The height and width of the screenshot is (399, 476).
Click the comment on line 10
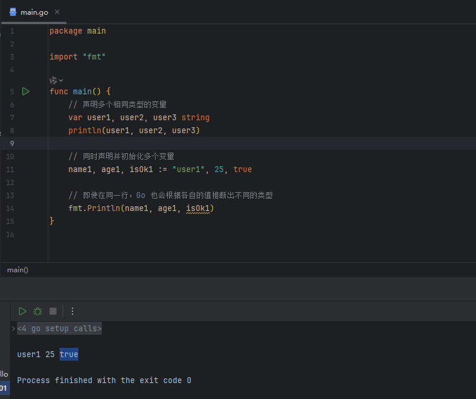[121, 156]
